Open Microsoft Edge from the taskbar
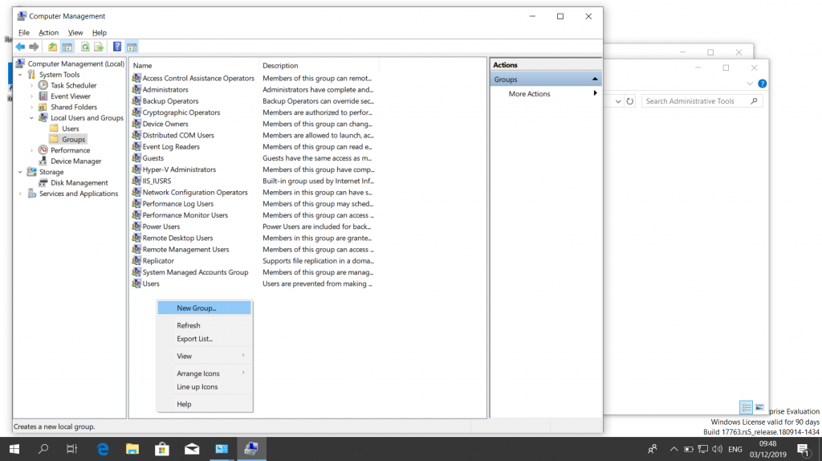 pyautogui.click(x=103, y=449)
